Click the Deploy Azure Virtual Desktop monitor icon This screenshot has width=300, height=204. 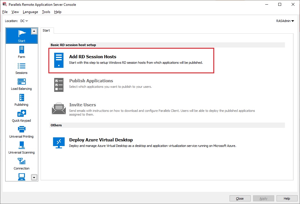[59, 143]
